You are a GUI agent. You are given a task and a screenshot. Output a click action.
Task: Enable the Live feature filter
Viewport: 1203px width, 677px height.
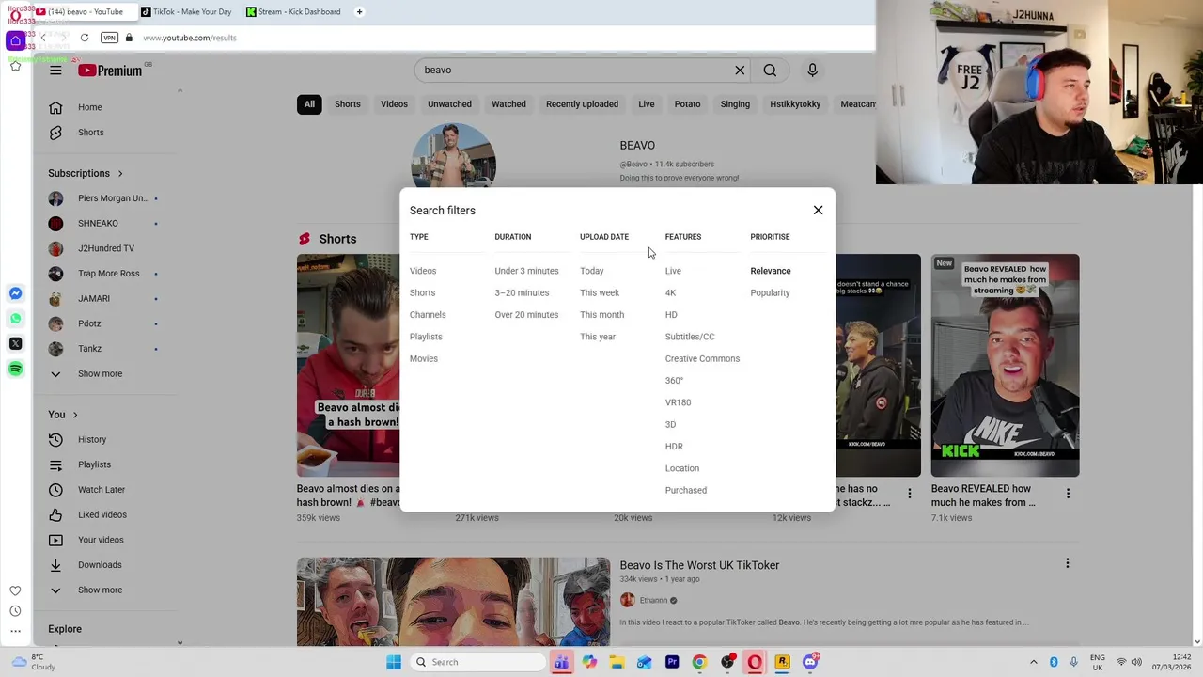[673, 271]
